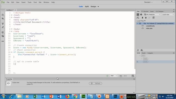Collapse the php block on line 9
This screenshot has height=99, width=176.
(x=12, y=31)
